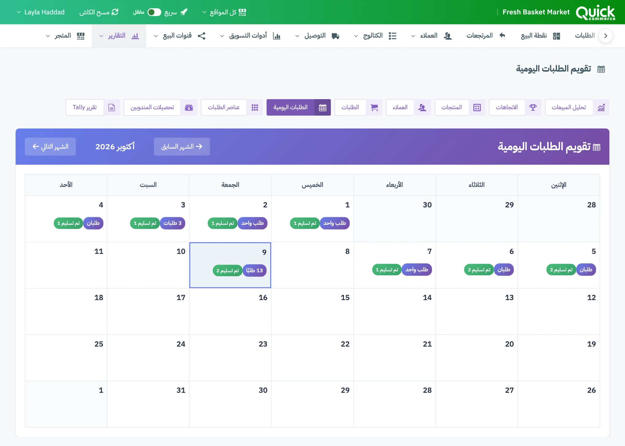Click the Quick commerce logo
The width and height of the screenshot is (625, 446).
[595, 13]
